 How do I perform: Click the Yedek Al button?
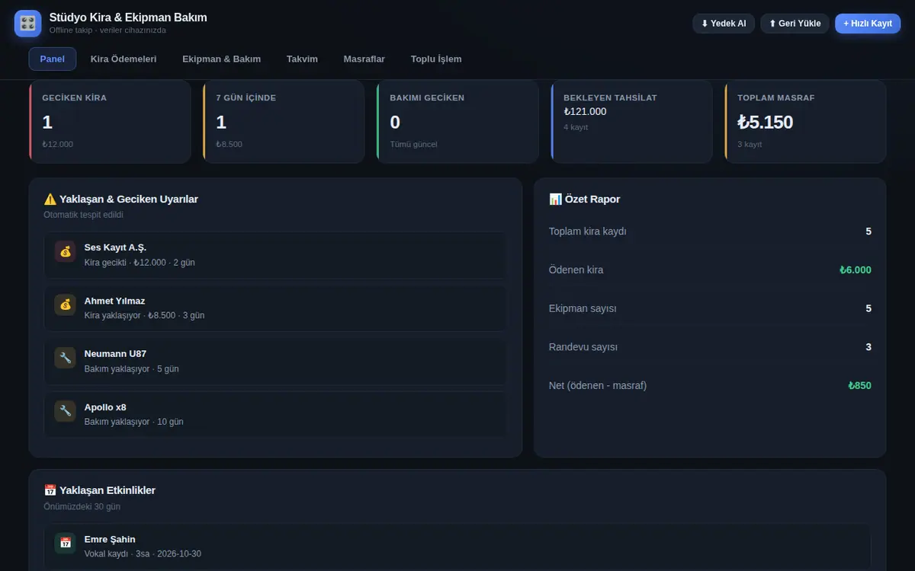click(x=724, y=24)
